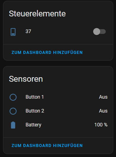Click the circle icon for Button 2
Viewport: 116px width, 157px height.
tap(13, 111)
